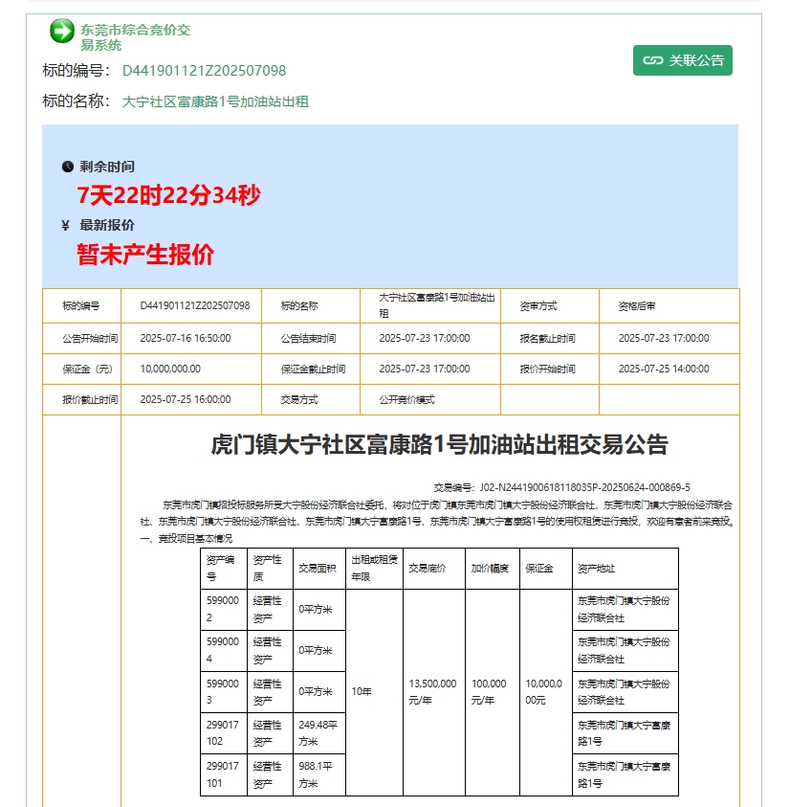Click asset number 299017101 cell

pos(224,774)
